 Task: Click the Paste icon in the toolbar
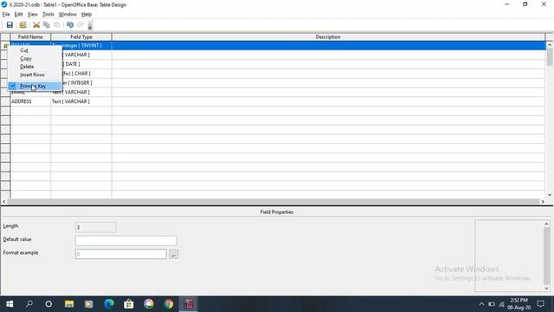click(x=56, y=25)
